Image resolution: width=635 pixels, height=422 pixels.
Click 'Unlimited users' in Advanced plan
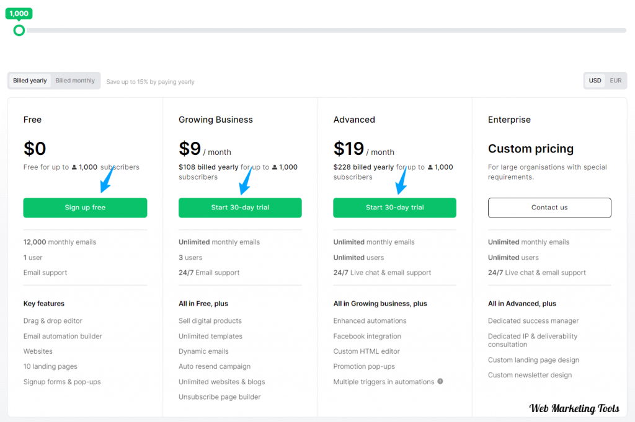pyautogui.click(x=358, y=257)
